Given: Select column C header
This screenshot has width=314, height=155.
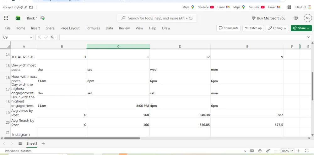Looking at the screenshot, I should tap(118, 47).
